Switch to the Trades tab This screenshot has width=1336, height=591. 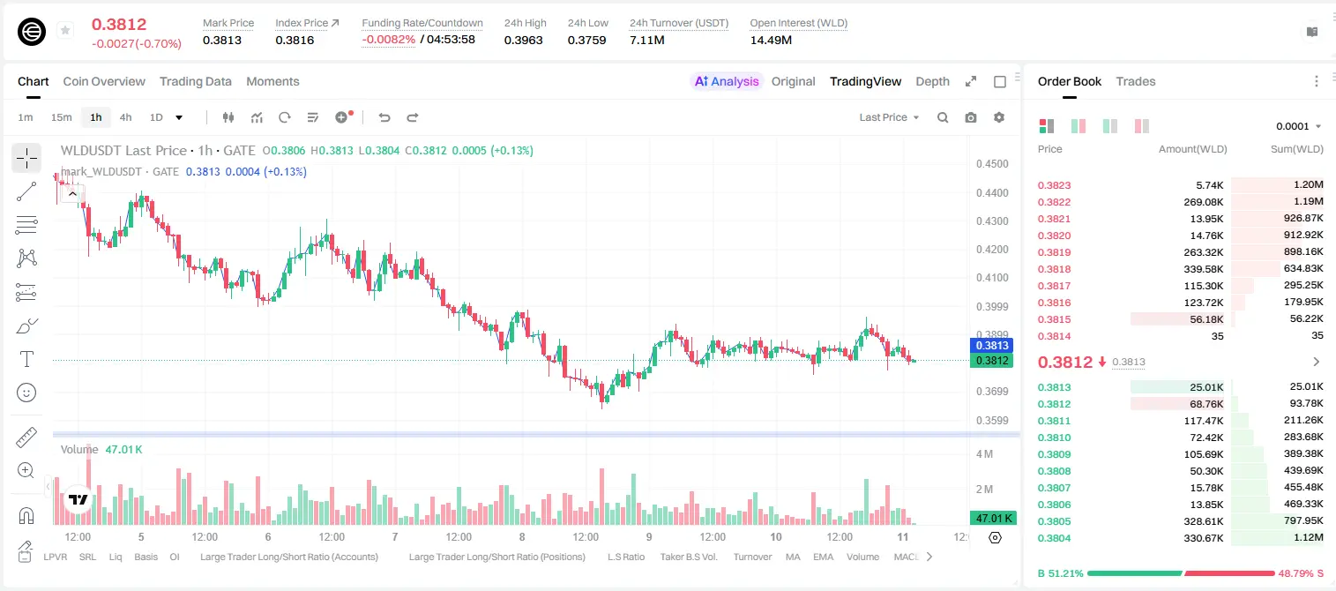[x=1135, y=81]
